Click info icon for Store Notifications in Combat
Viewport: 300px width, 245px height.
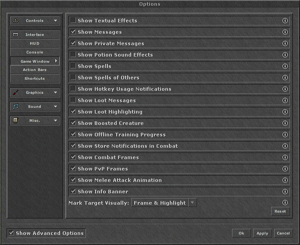tap(285, 146)
